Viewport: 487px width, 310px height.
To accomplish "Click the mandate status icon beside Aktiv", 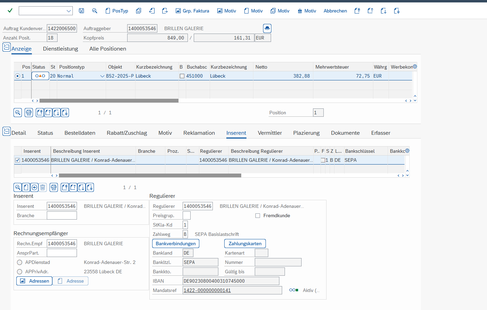I will (x=294, y=290).
